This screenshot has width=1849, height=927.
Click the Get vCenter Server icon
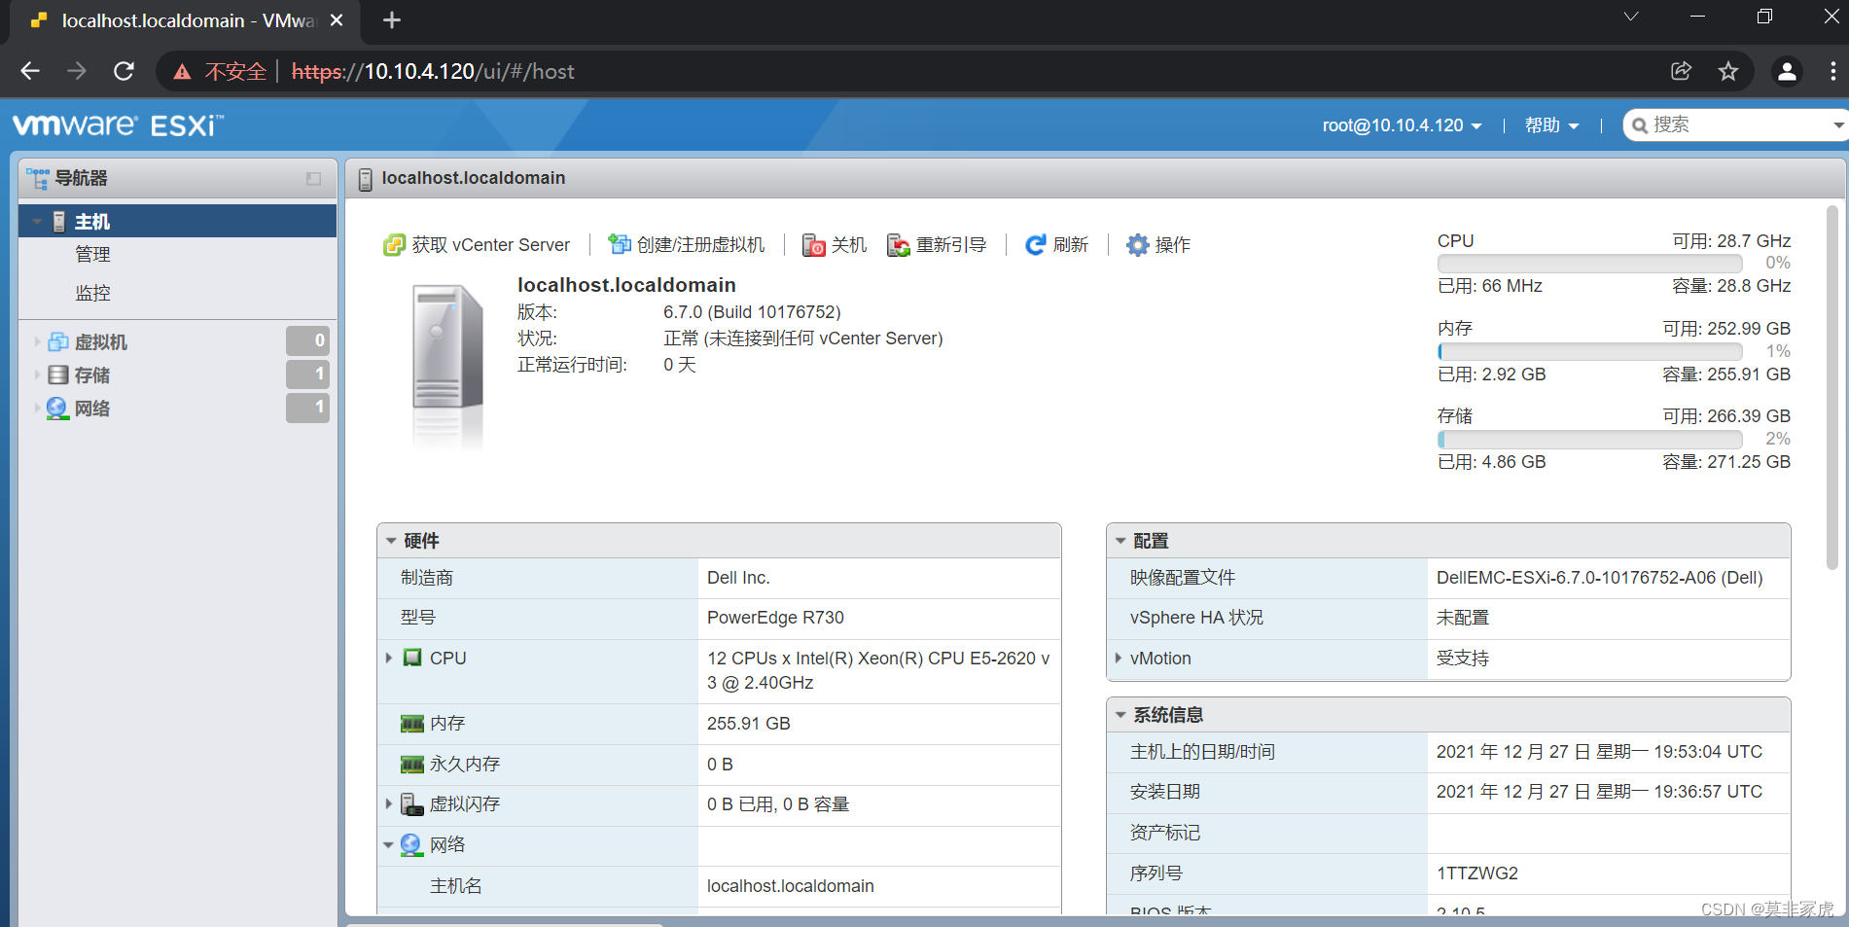coord(394,245)
